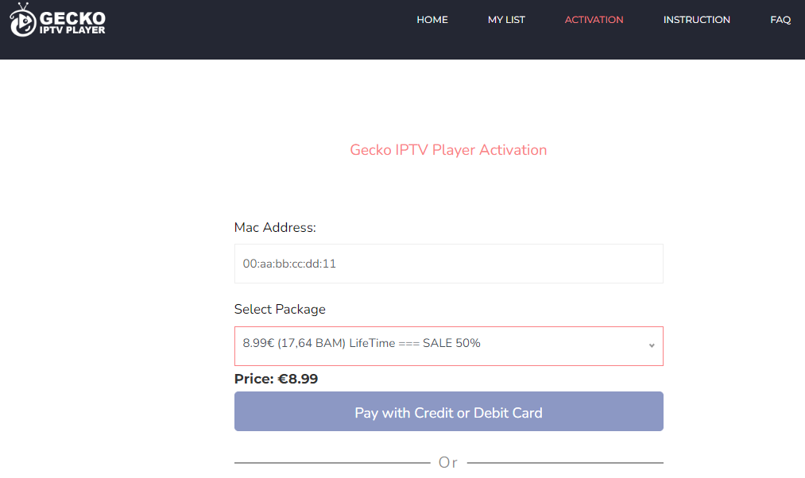Click the Mac Address label
Viewport: 805px width, 478px height.
pos(275,228)
